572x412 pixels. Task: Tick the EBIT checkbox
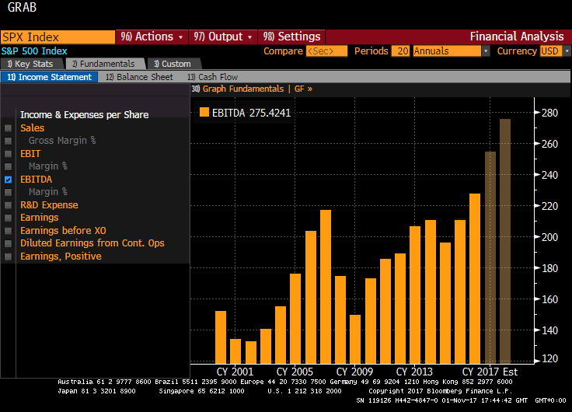pyautogui.click(x=8, y=154)
